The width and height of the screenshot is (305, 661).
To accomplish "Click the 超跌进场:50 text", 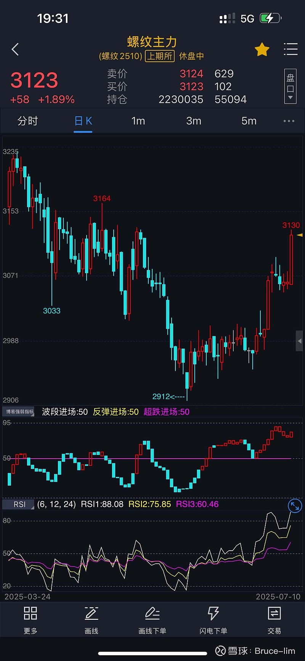I will pyautogui.click(x=167, y=412).
